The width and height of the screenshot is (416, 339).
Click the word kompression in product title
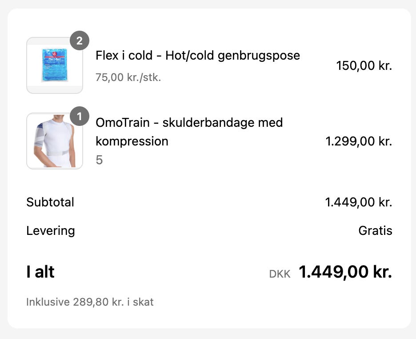coord(132,141)
